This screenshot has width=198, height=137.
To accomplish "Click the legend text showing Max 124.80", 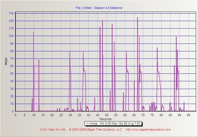I will 119,123.
